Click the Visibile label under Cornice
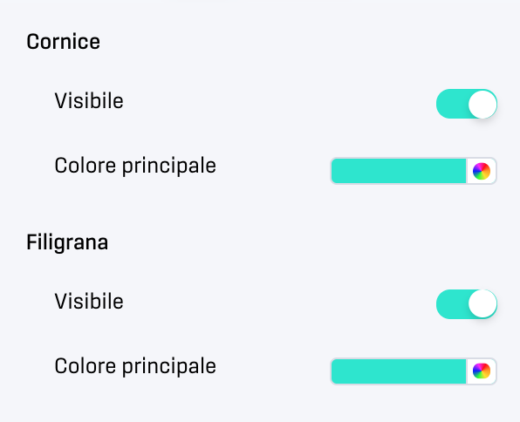Viewport: 520px width, 422px height. coord(89,101)
